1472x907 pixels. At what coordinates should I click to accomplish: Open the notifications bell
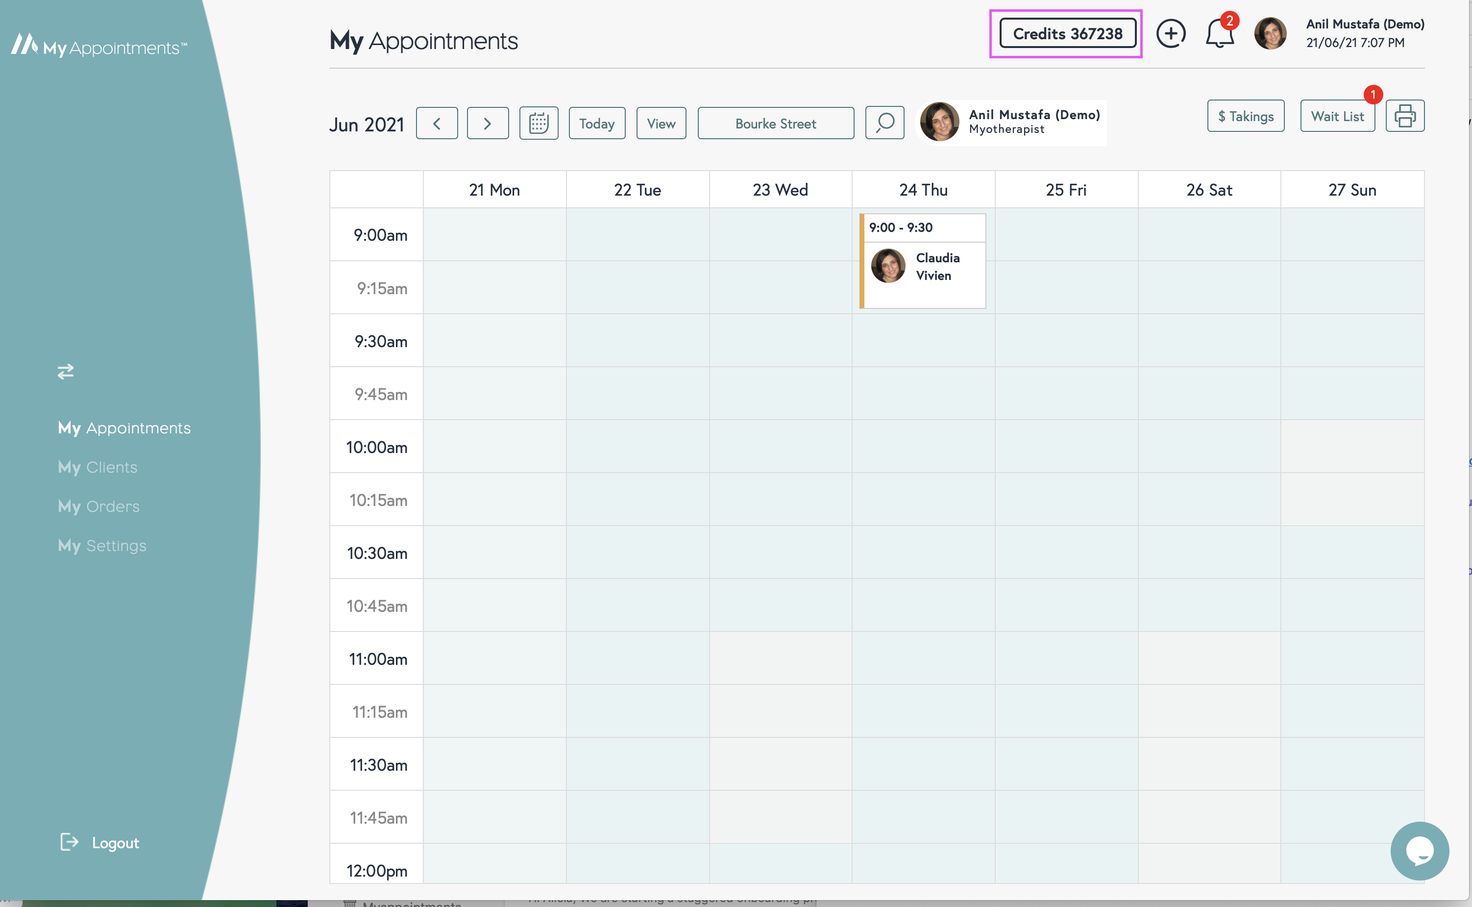tap(1219, 34)
